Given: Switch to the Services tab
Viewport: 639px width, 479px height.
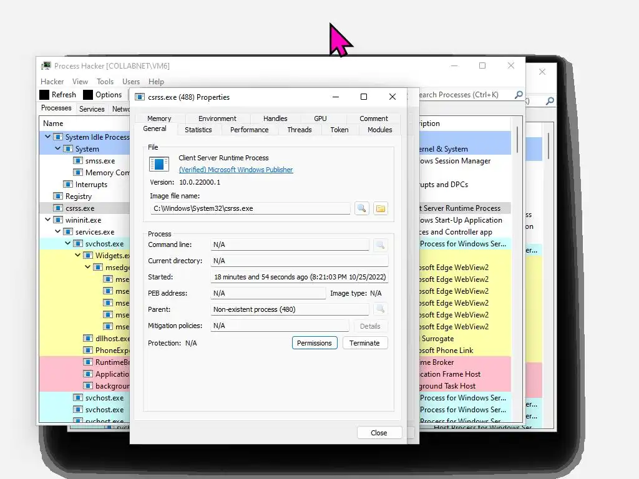Looking at the screenshot, I should click(92, 109).
